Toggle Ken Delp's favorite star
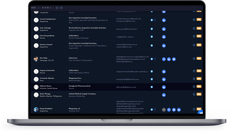Image resolution: width=230 pixels, height=132 pixels. coord(194,59)
